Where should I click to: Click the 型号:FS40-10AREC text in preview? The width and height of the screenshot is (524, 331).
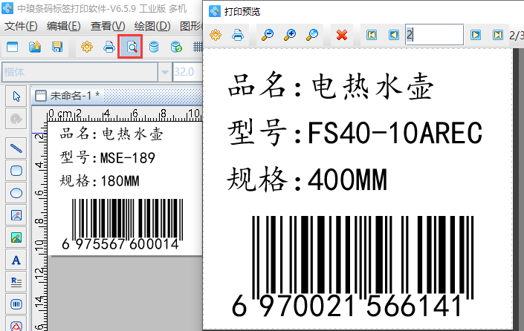(355, 133)
